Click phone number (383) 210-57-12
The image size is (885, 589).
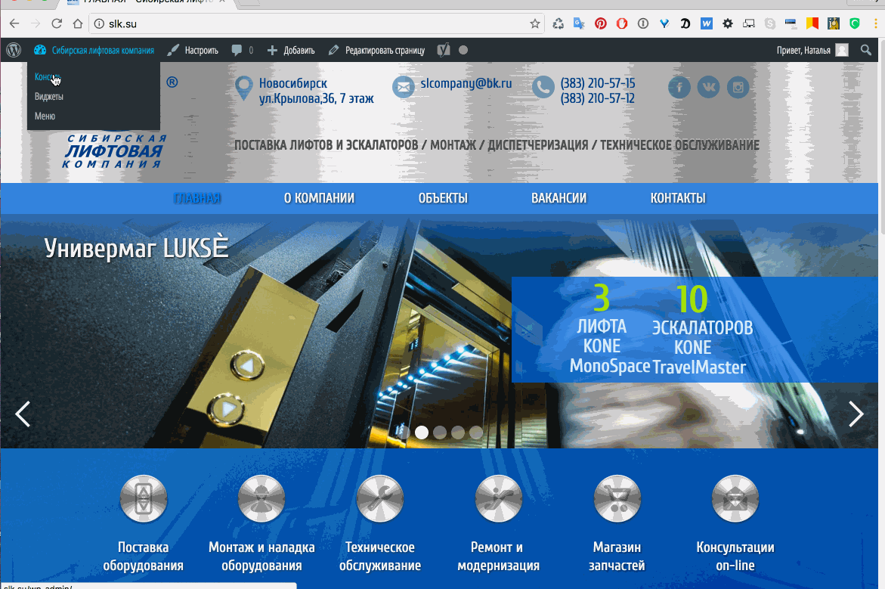(x=597, y=99)
